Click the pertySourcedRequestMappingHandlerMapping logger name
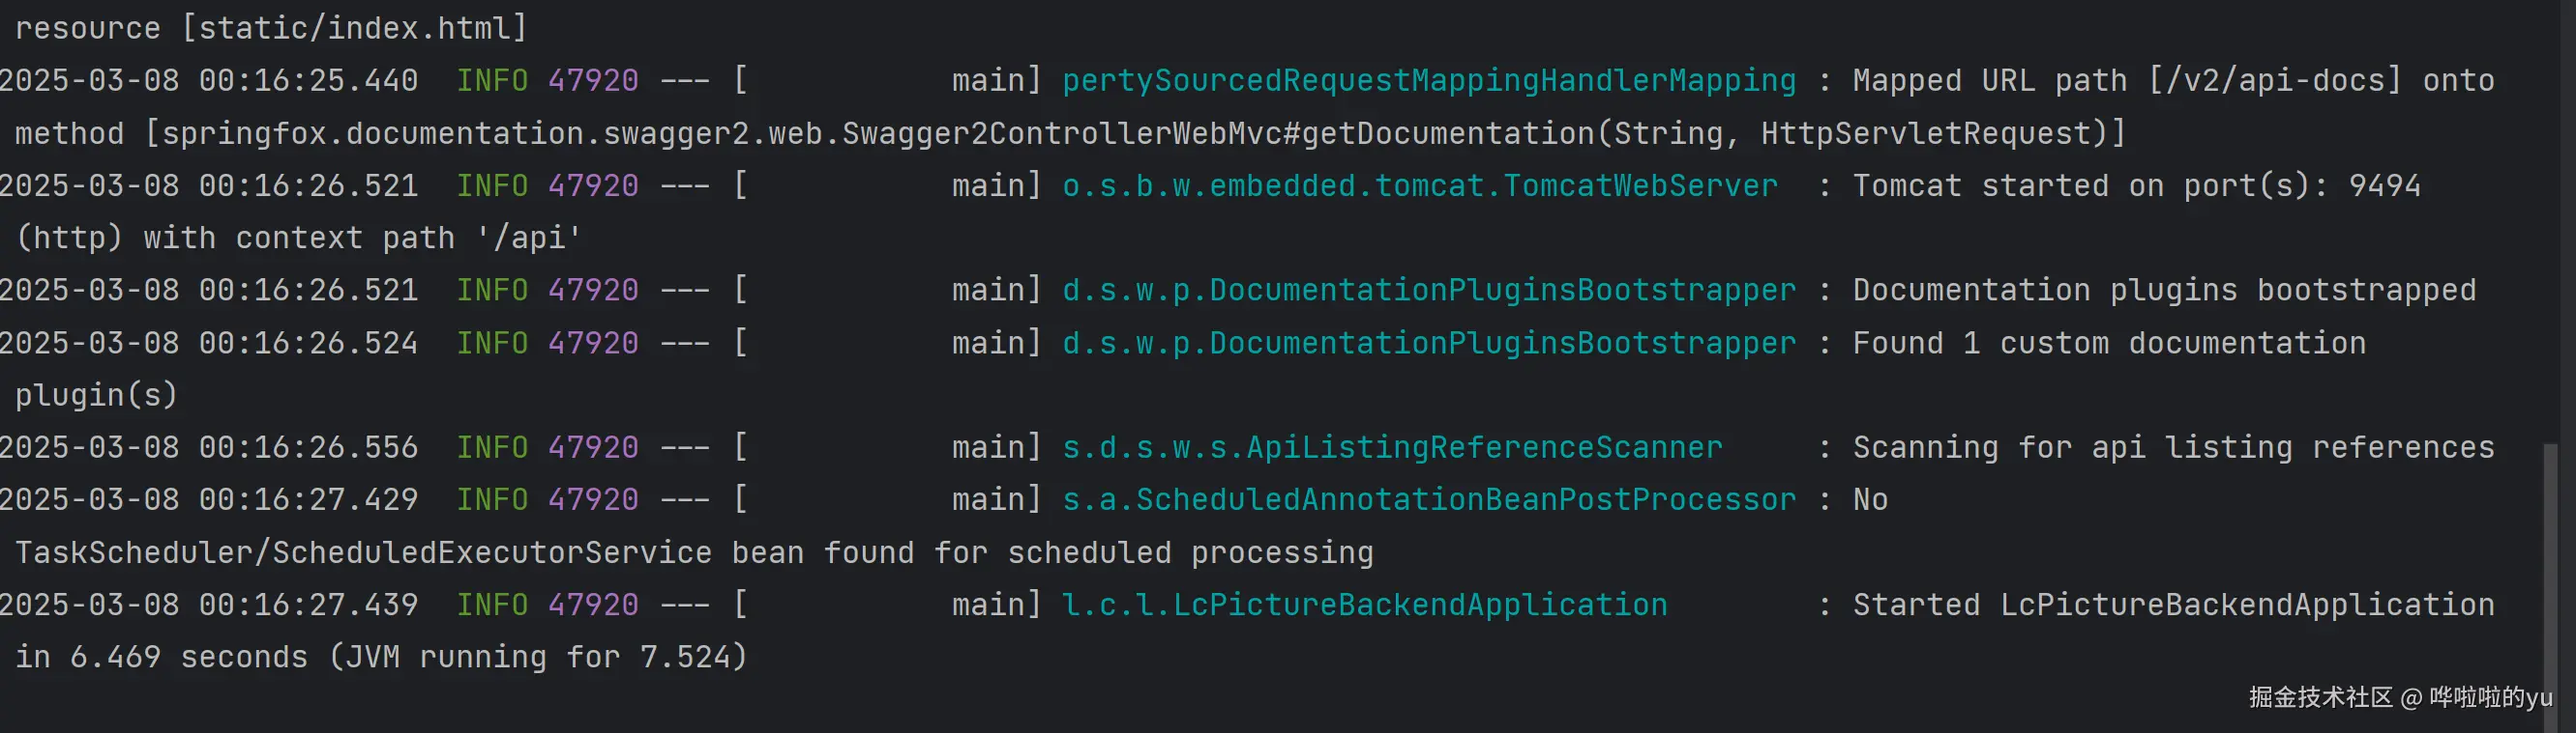Image resolution: width=2576 pixels, height=733 pixels. 1428,81
